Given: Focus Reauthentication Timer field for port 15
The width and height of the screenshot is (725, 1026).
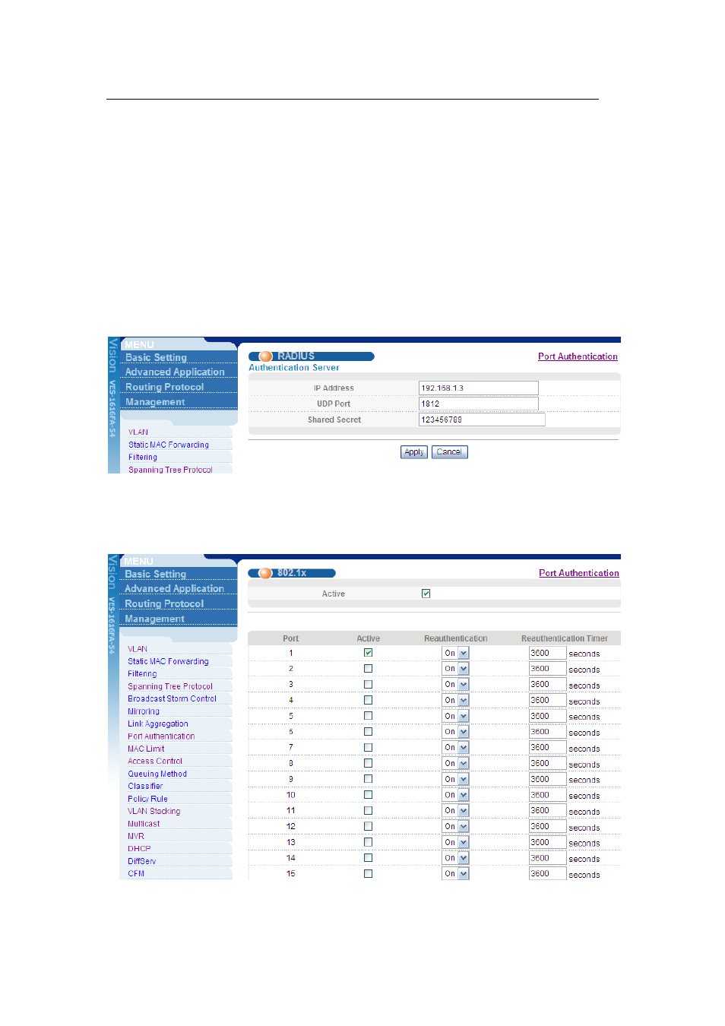Looking at the screenshot, I should [548, 874].
